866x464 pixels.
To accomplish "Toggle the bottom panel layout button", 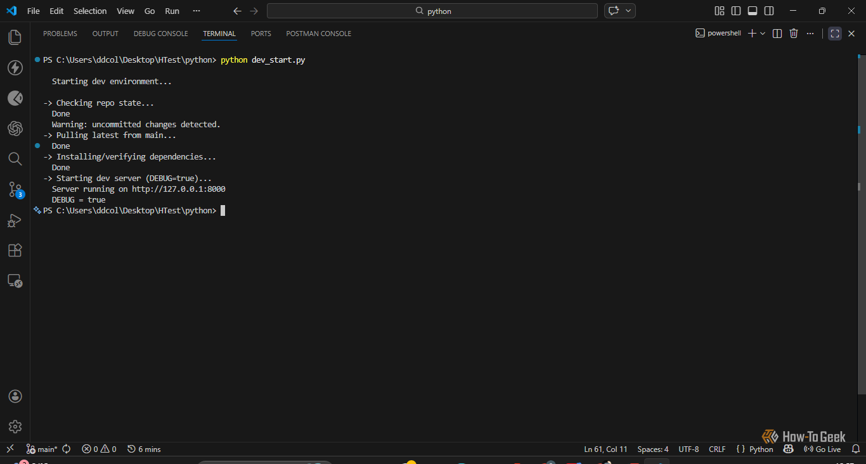I will (x=753, y=11).
